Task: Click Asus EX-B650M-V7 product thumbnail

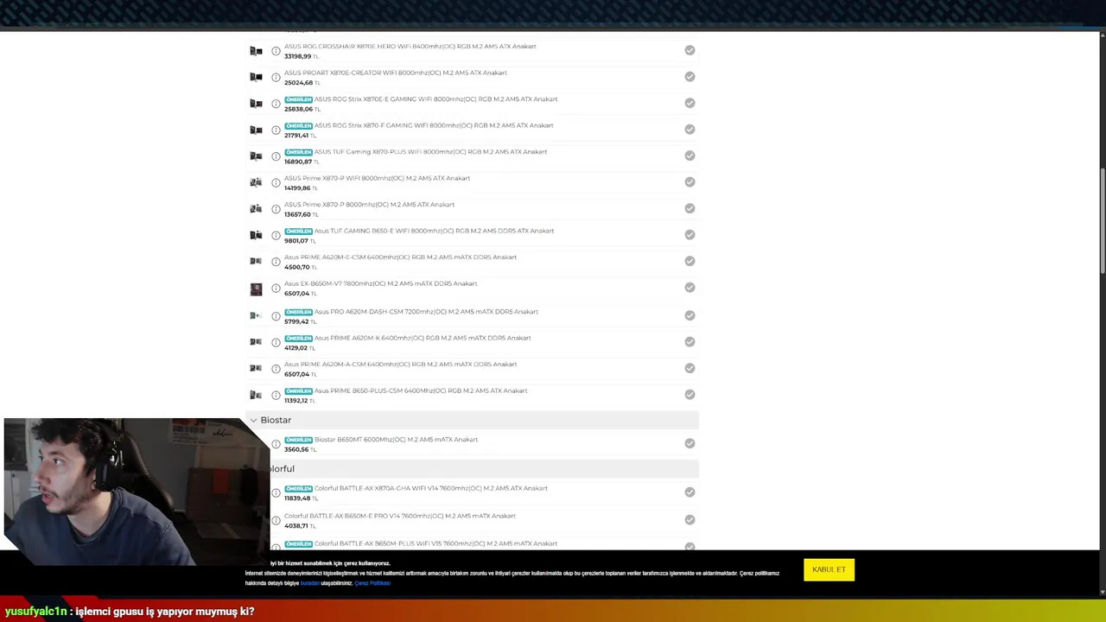Action: [256, 289]
